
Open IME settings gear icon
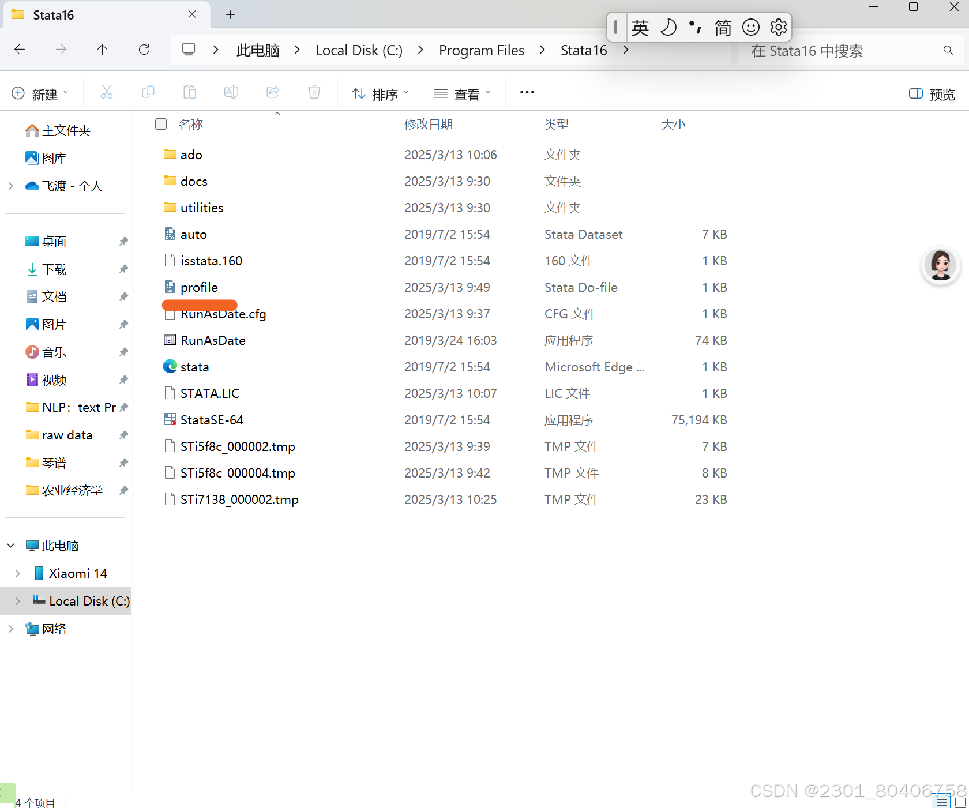[x=779, y=27]
